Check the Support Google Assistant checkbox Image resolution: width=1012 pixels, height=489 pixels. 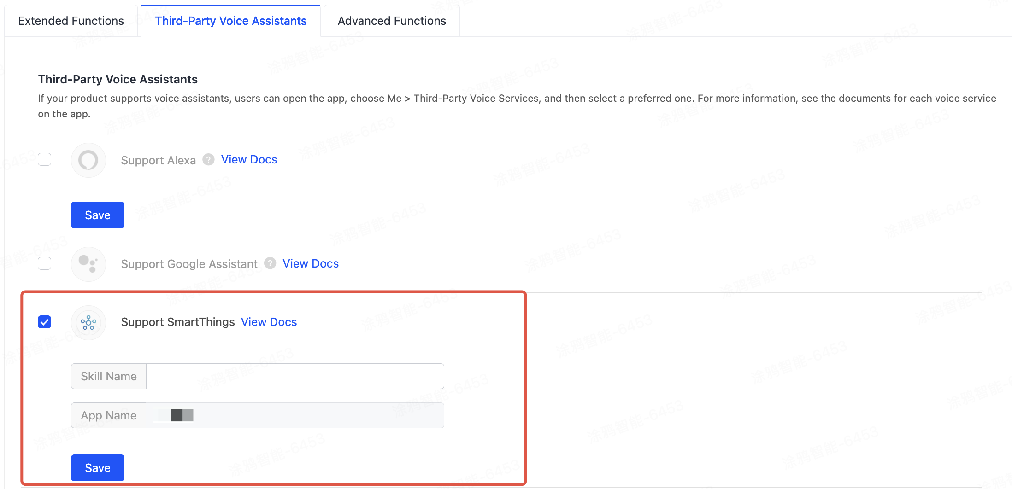point(45,263)
